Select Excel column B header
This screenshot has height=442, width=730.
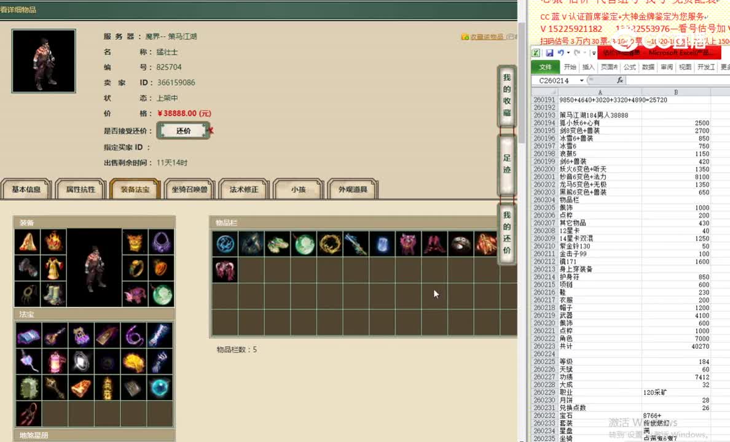pyautogui.click(x=676, y=92)
